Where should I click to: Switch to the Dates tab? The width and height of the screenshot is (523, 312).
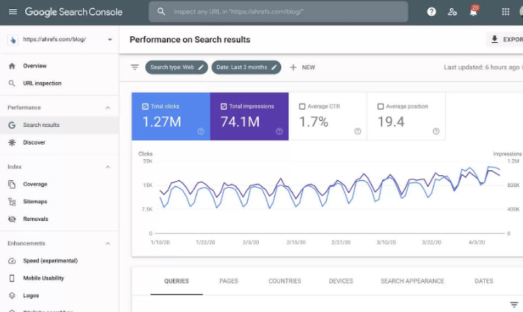(x=484, y=281)
